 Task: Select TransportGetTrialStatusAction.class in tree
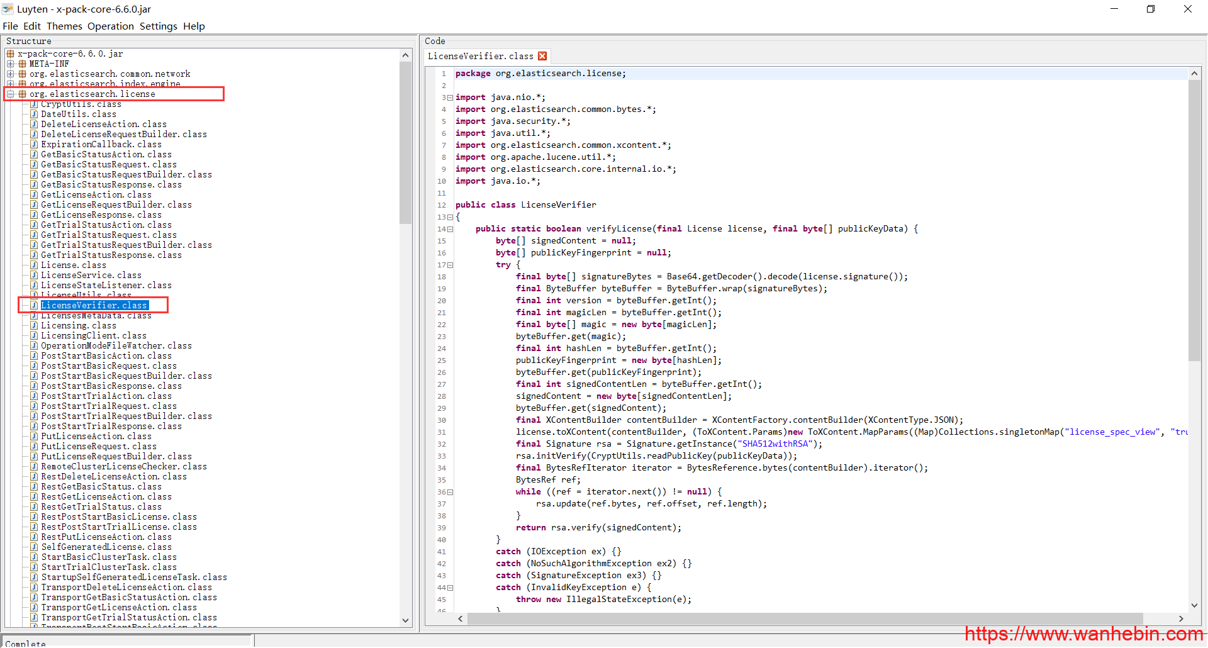[x=129, y=617]
